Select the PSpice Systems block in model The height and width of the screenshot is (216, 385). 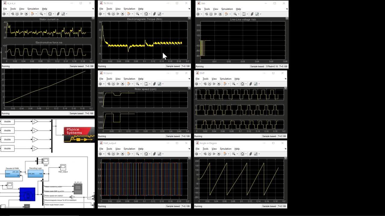pos(79,135)
